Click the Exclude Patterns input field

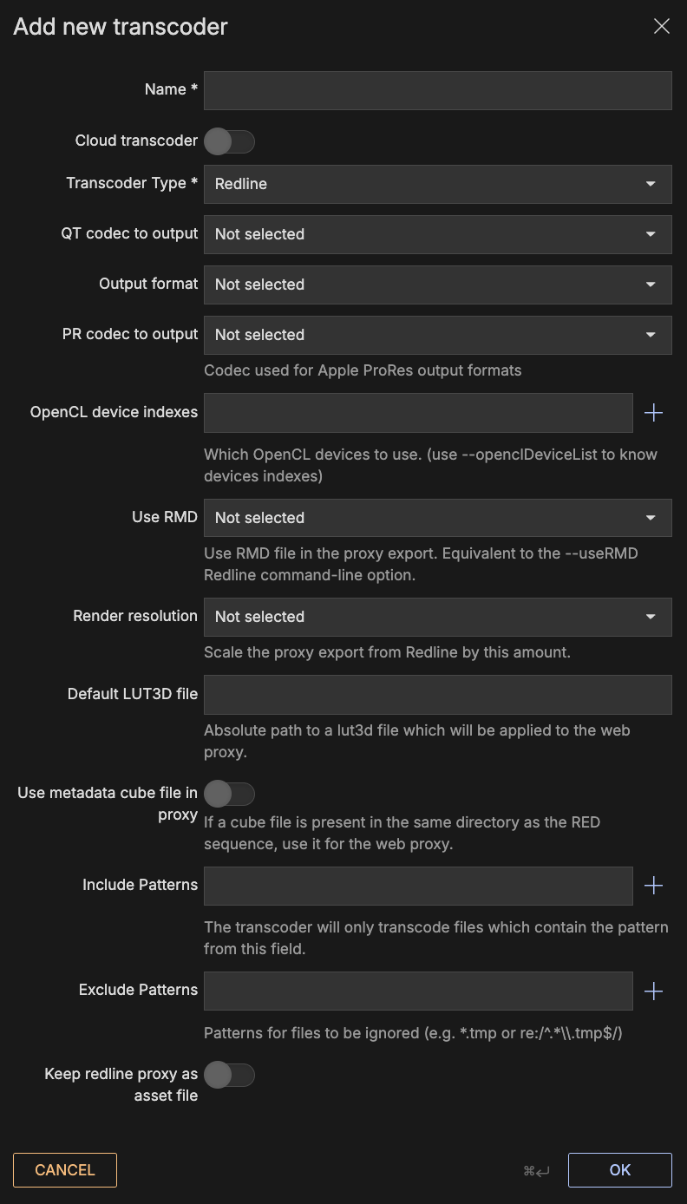click(418, 991)
